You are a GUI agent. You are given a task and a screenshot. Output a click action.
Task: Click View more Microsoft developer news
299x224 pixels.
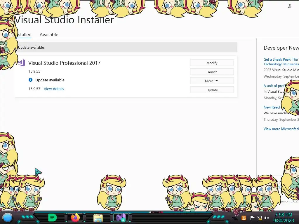(x=281, y=129)
